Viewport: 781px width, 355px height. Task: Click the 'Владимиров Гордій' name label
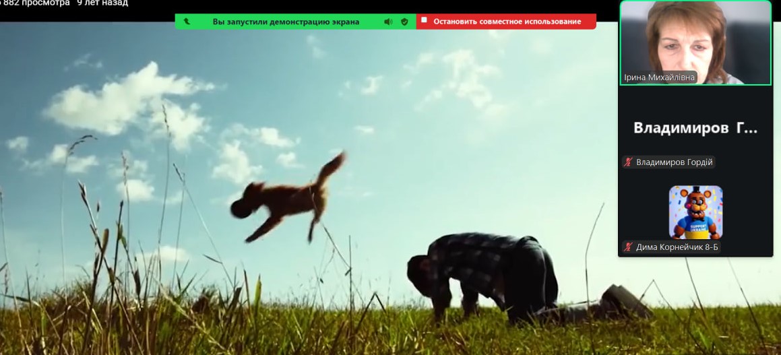(x=674, y=162)
